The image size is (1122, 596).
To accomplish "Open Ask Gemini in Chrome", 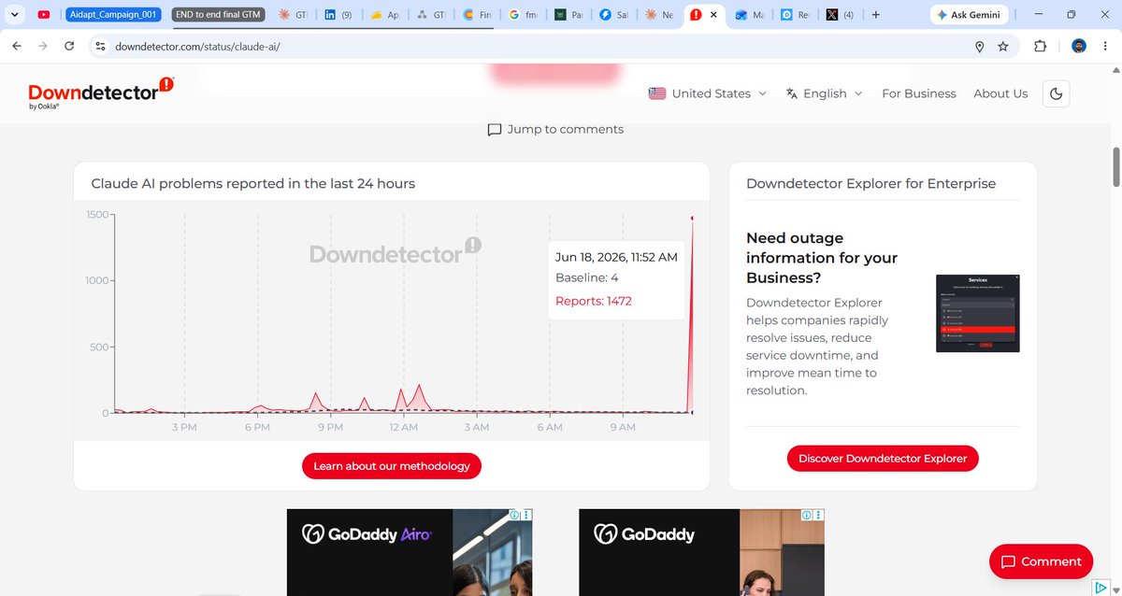I will click(969, 15).
